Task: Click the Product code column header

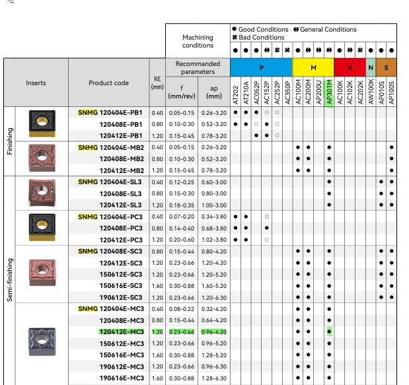Action: (109, 83)
